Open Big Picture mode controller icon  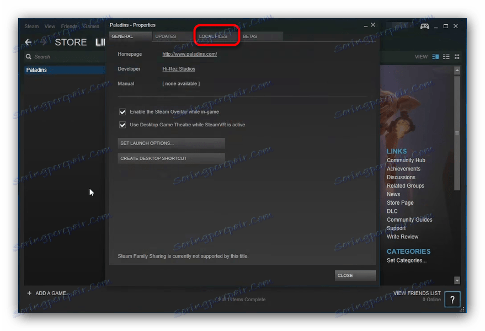[x=424, y=26]
